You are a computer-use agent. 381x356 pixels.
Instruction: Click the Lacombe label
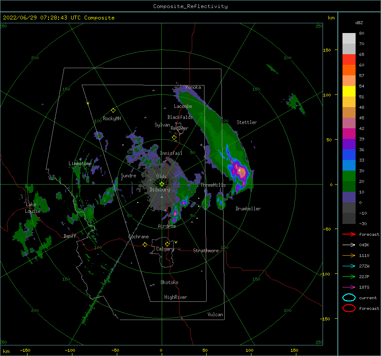point(183,106)
